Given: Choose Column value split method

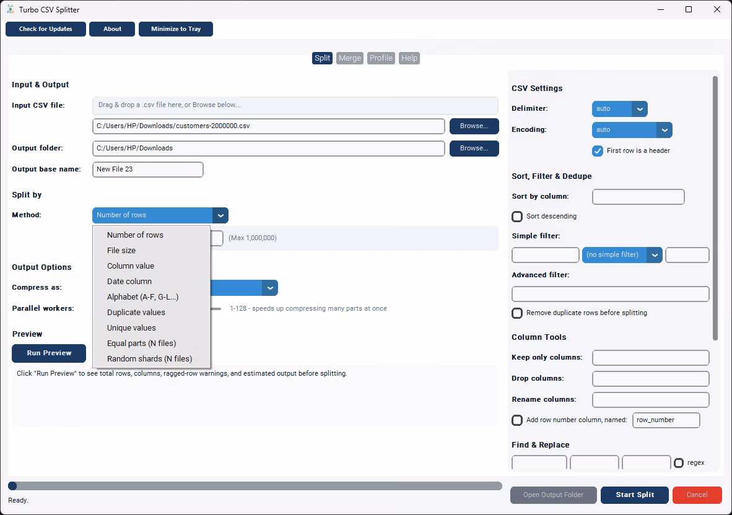Looking at the screenshot, I should tap(152, 266).
